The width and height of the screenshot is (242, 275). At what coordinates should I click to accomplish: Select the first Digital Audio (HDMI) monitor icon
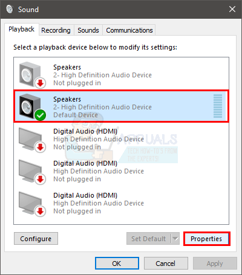click(32, 140)
